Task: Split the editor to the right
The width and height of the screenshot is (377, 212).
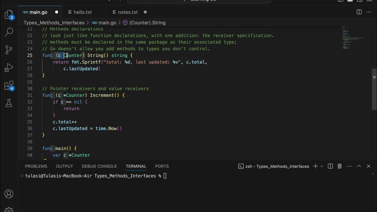Action: [359, 12]
